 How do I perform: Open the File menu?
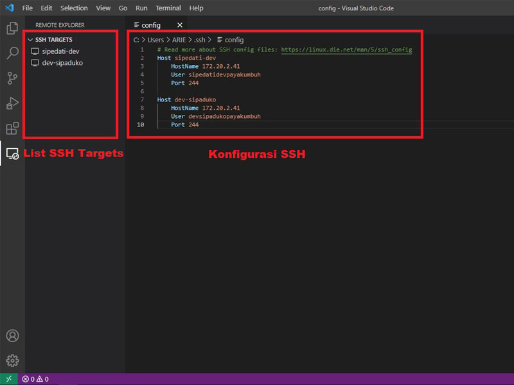pos(28,8)
